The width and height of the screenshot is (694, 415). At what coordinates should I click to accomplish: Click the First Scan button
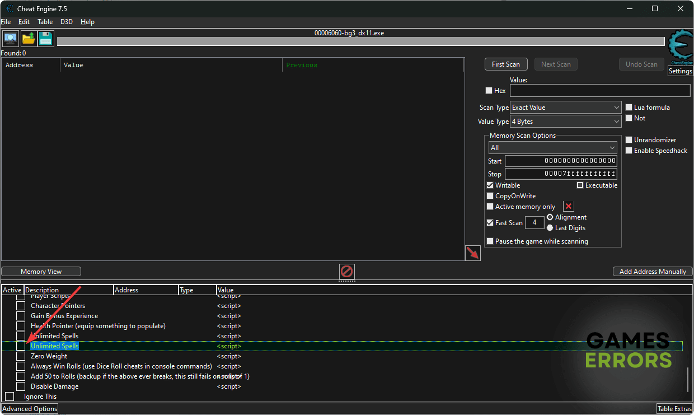(506, 64)
